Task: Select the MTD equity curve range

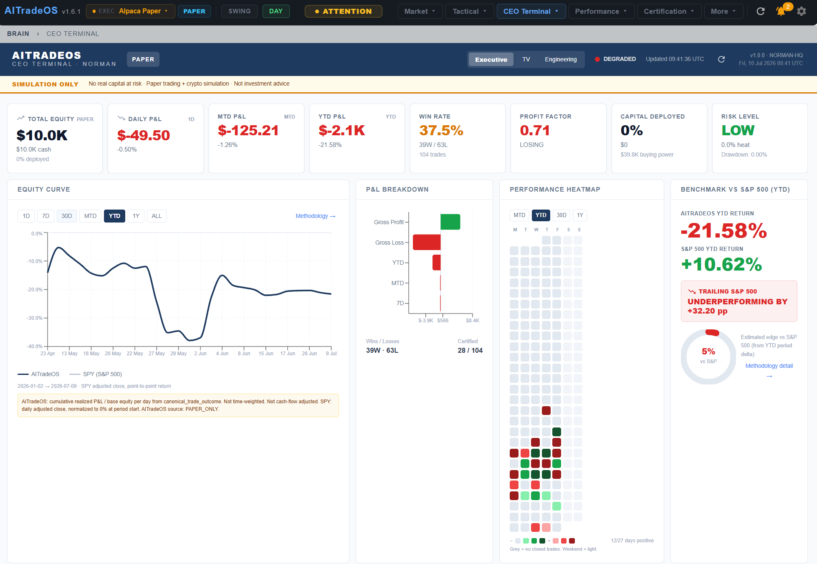Action: point(91,216)
